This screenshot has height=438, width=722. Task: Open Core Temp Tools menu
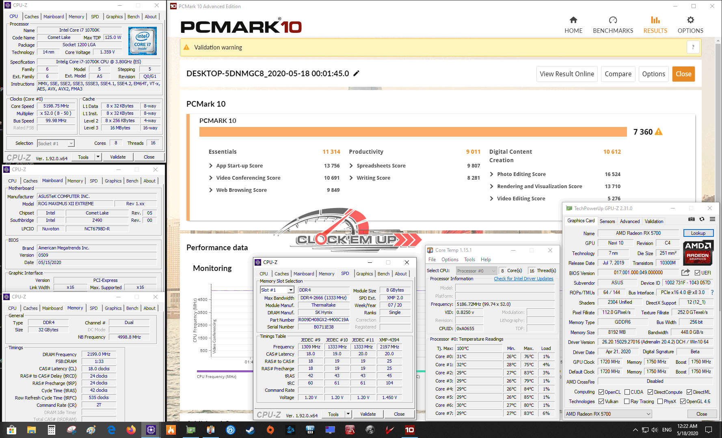click(469, 260)
